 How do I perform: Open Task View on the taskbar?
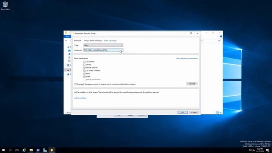point(17,150)
